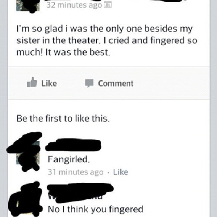This screenshot has width=217, height=217.
Task: Click the thumbs-up icon on the post
Action: click(32, 82)
